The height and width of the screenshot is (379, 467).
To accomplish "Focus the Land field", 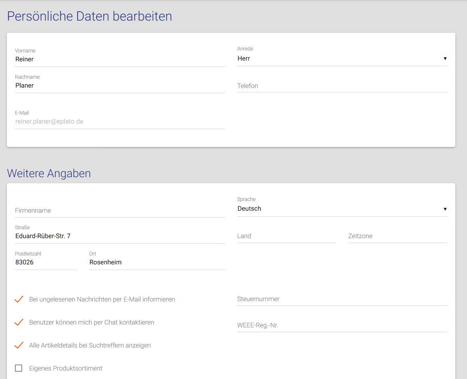I will (286, 236).
